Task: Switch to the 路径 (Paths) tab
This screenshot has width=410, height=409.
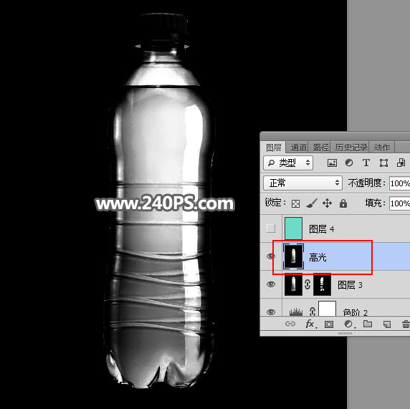Action: point(320,148)
